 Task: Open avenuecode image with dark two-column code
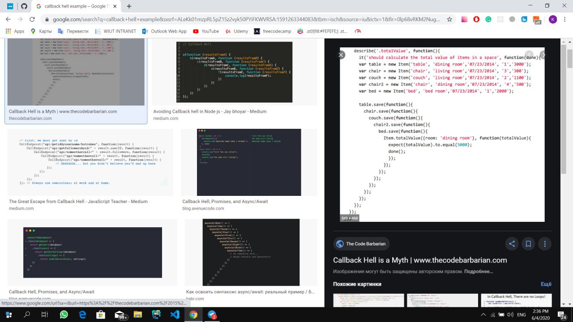[x=249, y=162]
